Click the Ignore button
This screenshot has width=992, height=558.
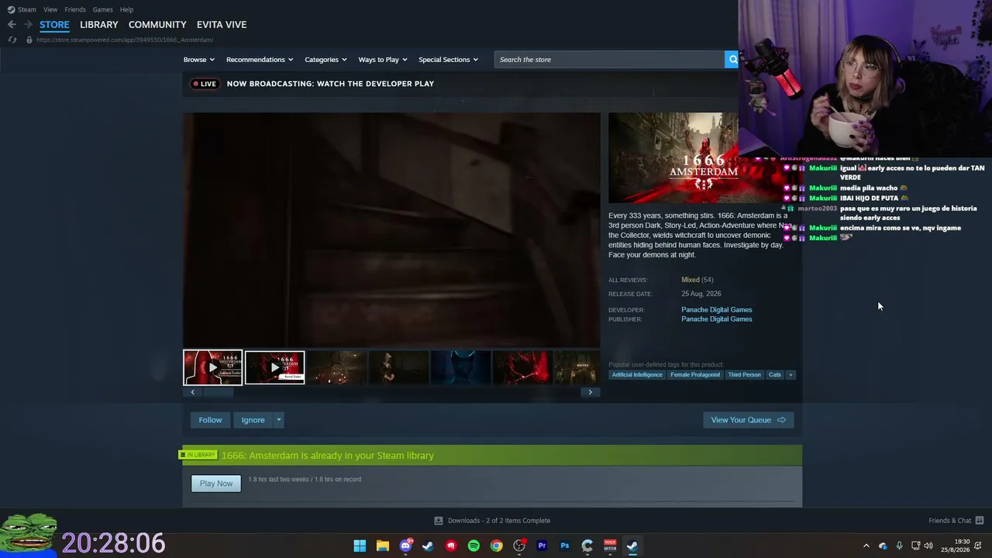click(x=253, y=420)
